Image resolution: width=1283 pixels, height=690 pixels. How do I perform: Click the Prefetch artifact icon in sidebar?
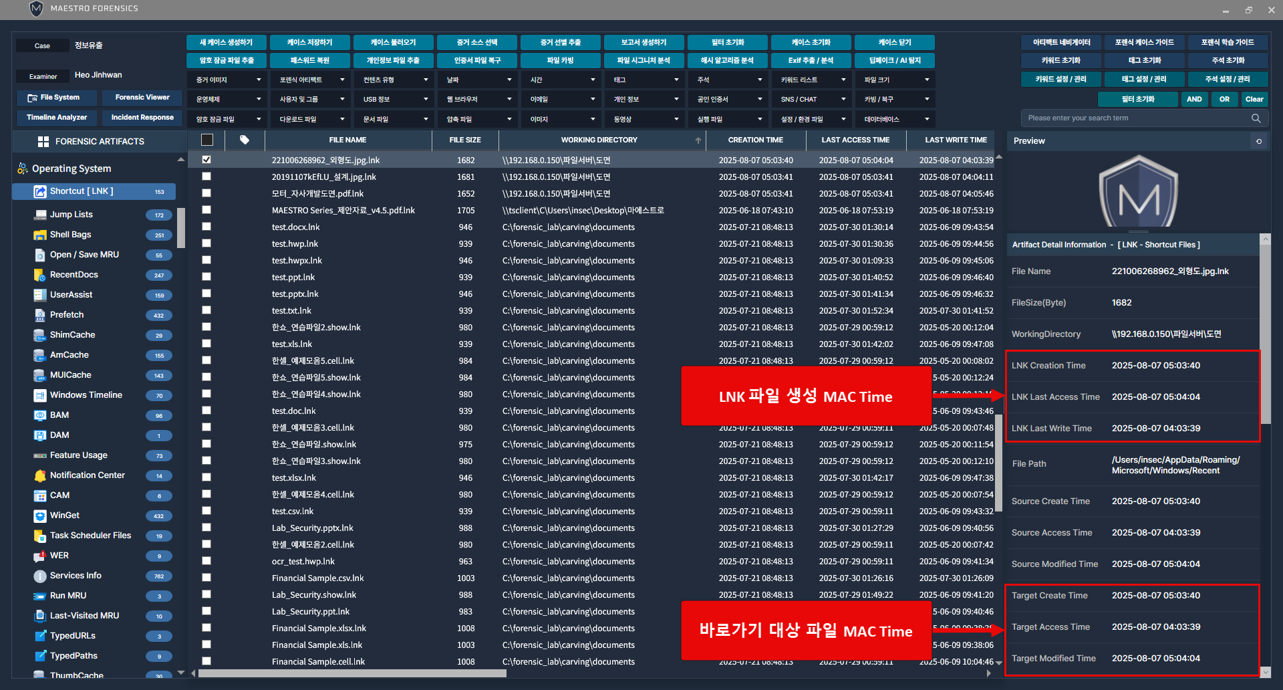point(39,315)
